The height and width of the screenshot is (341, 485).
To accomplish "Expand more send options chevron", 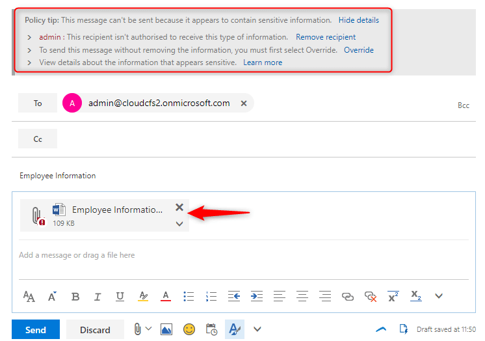I will 257,329.
